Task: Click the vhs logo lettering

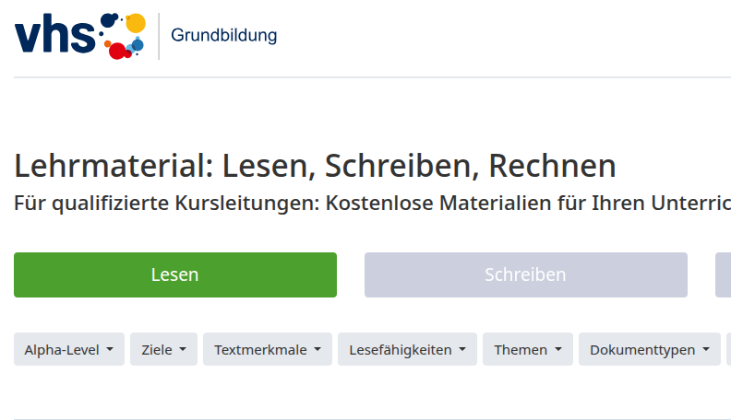Action: tap(54, 35)
